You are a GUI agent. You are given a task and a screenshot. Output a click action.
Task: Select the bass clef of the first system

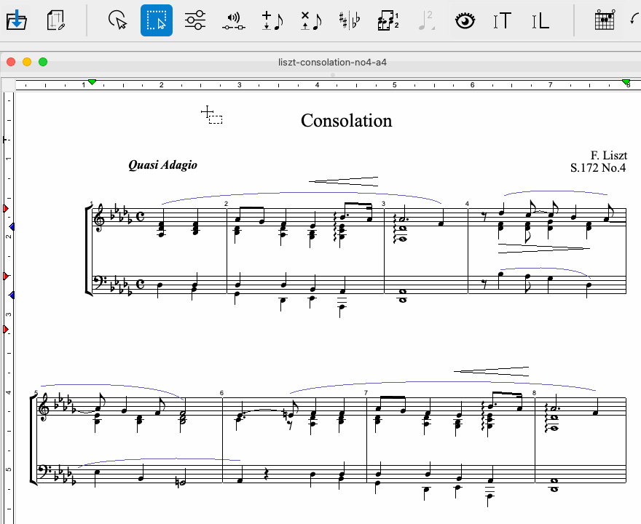100,282
